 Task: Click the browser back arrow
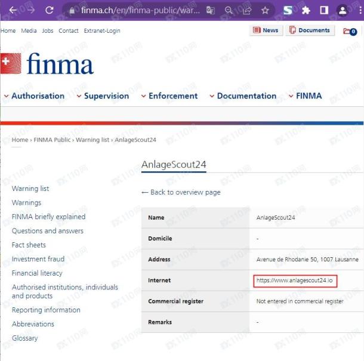13,10
